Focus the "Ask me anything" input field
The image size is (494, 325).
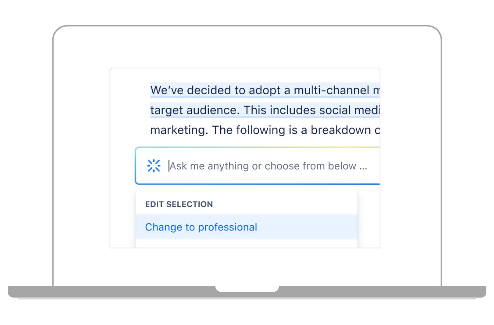tap(268, 166)
